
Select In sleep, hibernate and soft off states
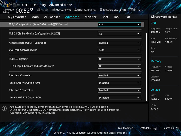click(x=33, y=66)
